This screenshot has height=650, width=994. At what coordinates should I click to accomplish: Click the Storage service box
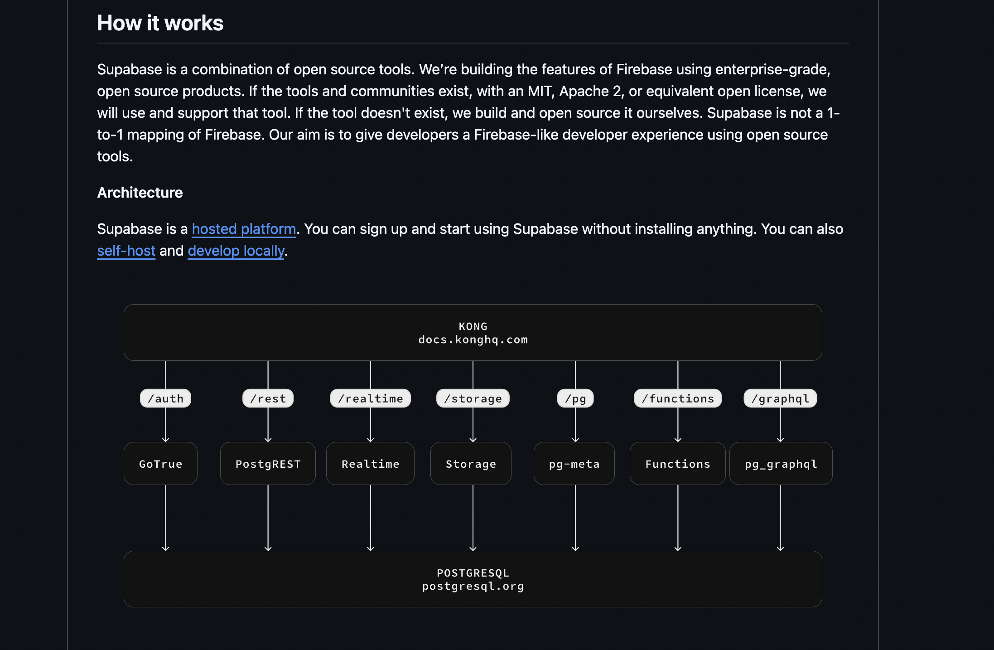click(471, 464)
